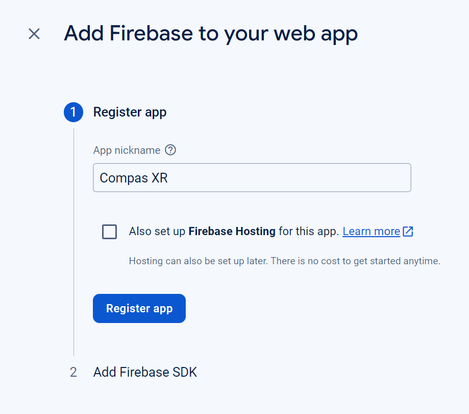Image resolution: width=469 pixels, height=414 pixels.
Task: Open the Learn more link about Firebase Hosting
Action: click(371, 231)
